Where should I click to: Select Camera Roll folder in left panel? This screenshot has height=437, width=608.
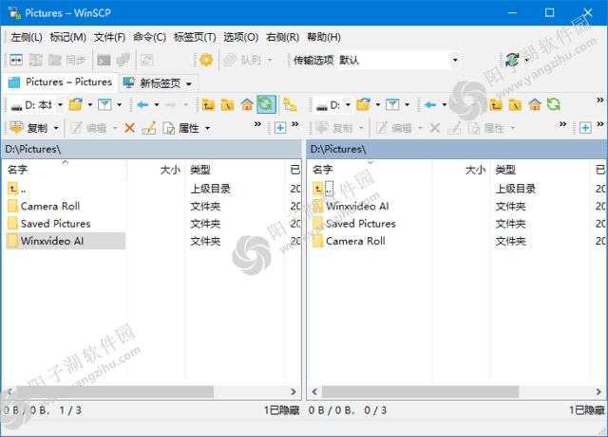click(50, 207)
